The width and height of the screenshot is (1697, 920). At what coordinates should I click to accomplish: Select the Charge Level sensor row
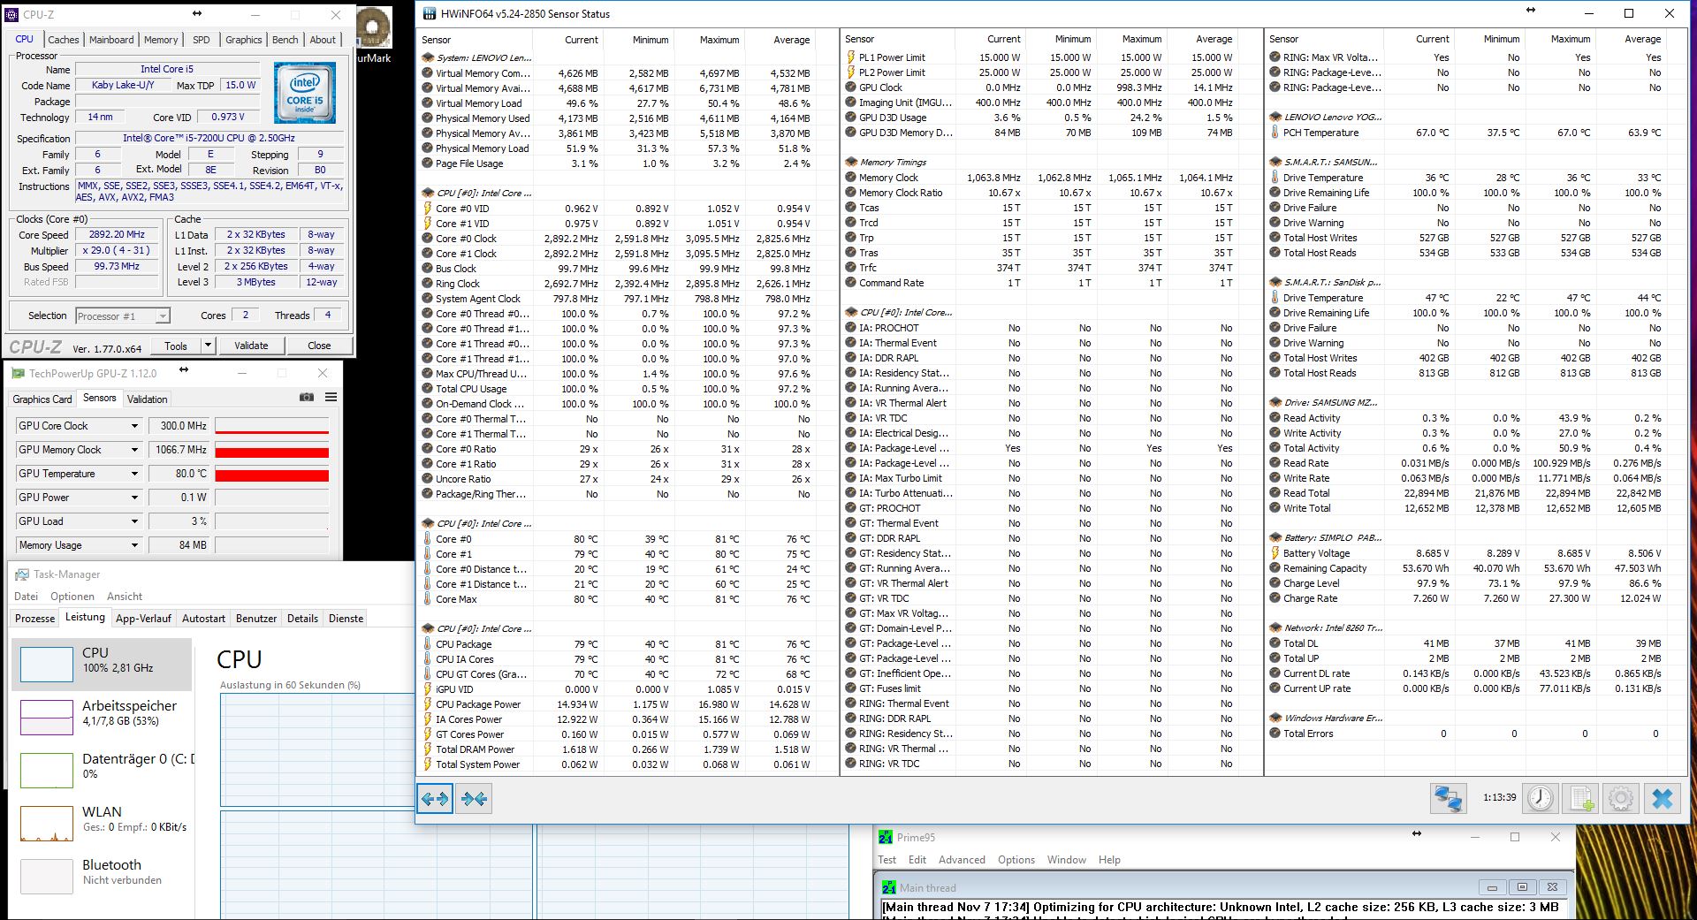[1467, 583]
